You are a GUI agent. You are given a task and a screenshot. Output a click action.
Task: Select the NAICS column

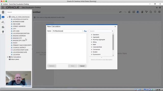click(x=15, y=43)
